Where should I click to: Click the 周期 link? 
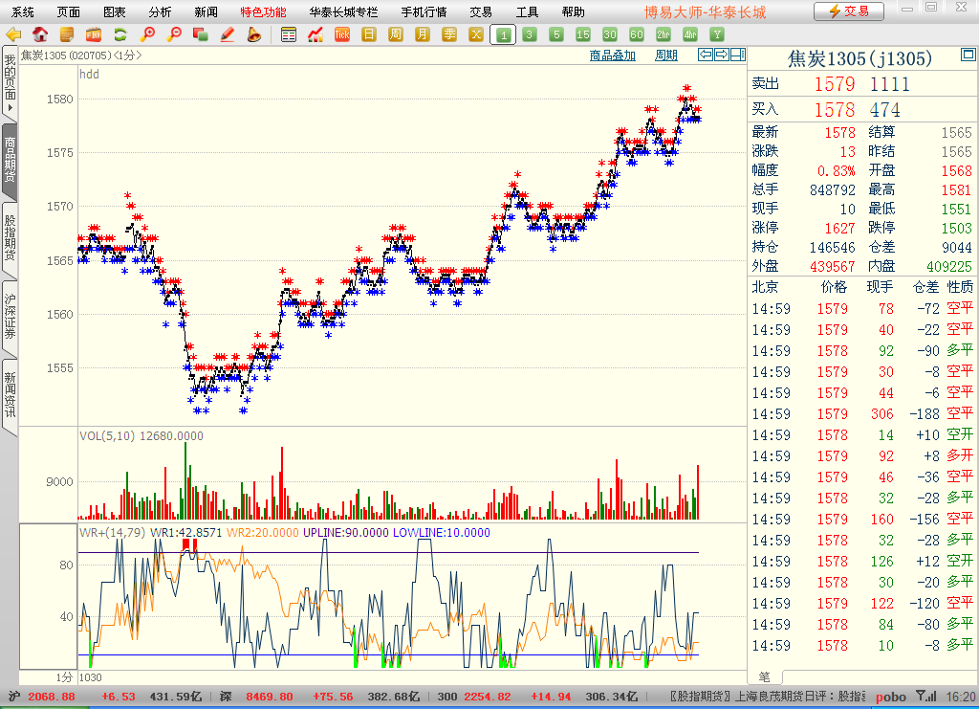666,55
